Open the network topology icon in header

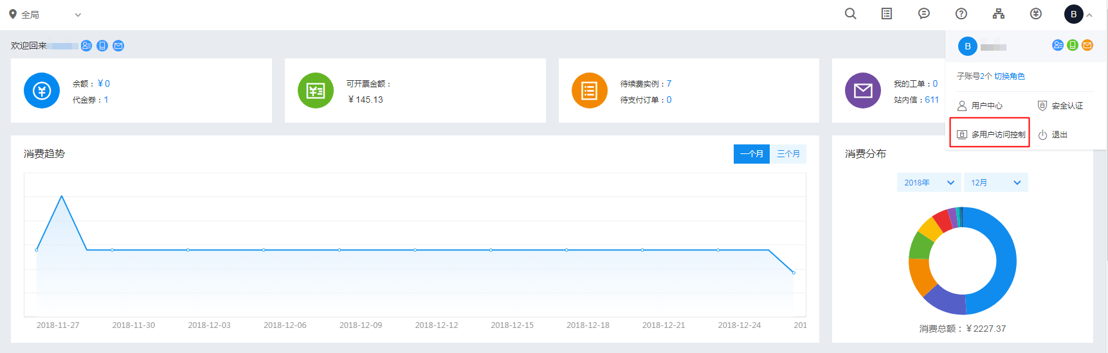point(999,14)
